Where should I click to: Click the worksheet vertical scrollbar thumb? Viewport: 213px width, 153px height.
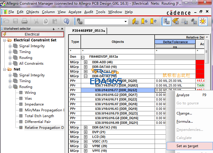click(x=207, y=52)
